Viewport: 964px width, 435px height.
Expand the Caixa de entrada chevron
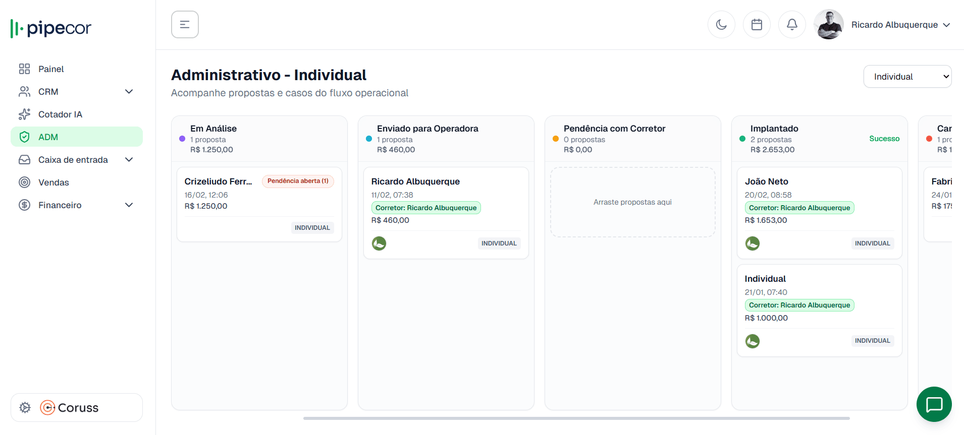tap(129, 160)
